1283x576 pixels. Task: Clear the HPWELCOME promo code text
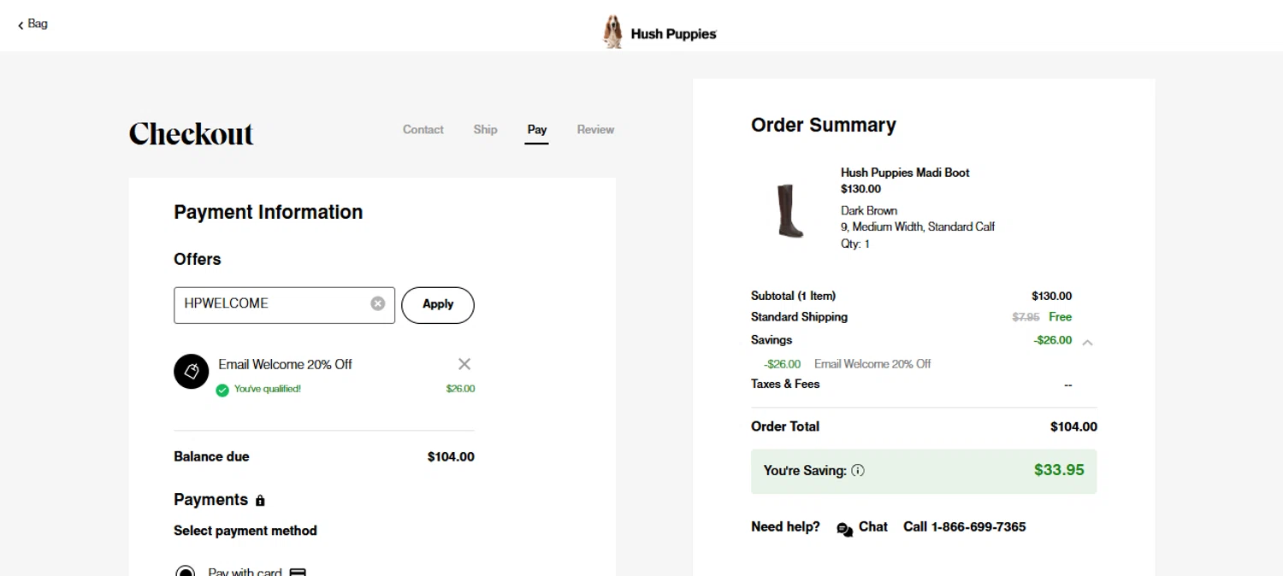[x=378, y=303]
